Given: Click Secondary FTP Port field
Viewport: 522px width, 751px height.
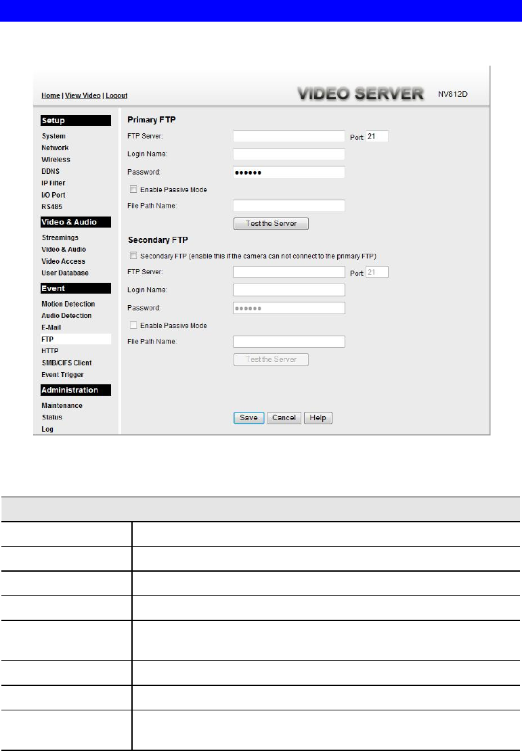Looking at the screenshot, I should pyautogui.click(x=377, y=272).
